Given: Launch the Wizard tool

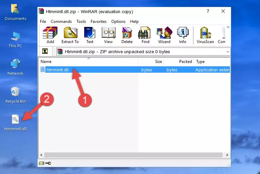Looking at the screenshot, I should (164, 35).
